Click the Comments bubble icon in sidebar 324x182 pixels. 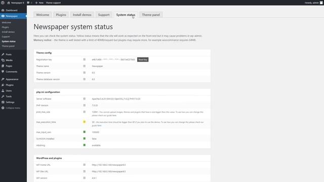(3, 72)
